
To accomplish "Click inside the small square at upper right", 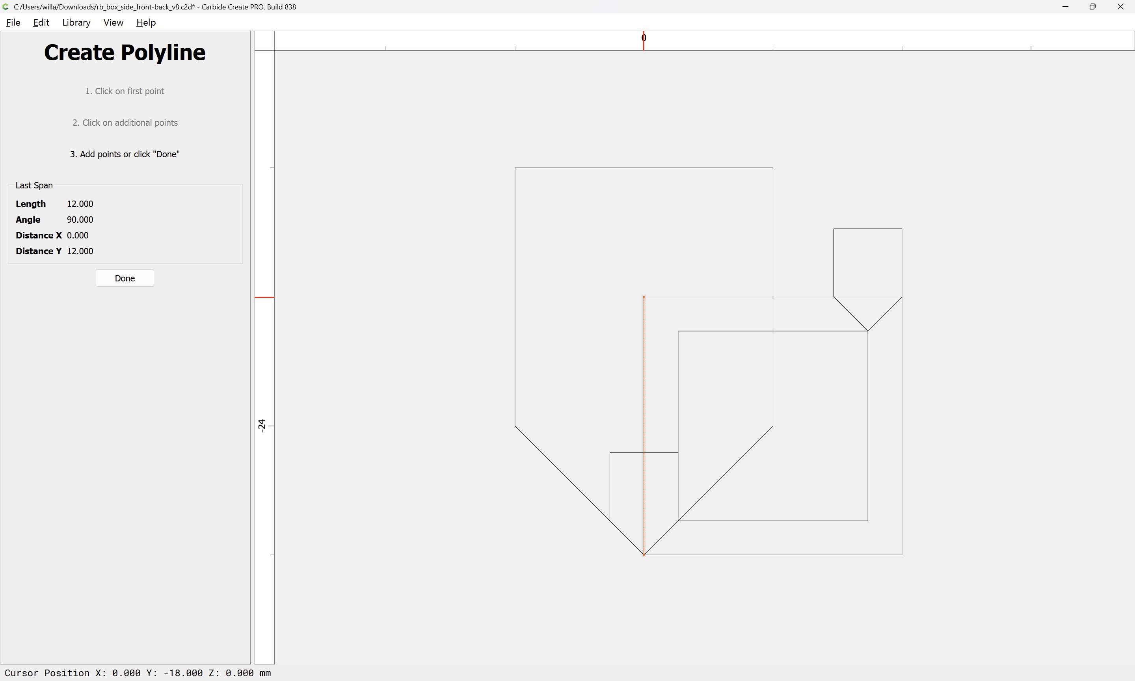I will (867, 262).
